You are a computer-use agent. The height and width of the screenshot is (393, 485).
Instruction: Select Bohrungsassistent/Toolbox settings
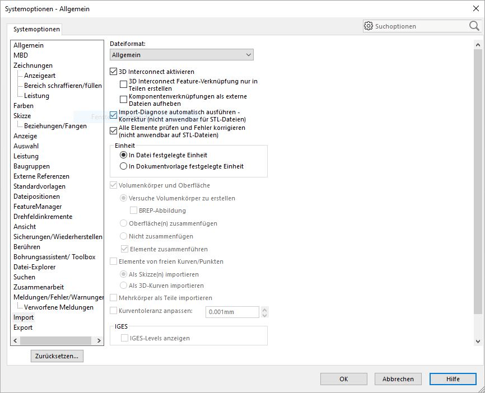coord(53,257)
